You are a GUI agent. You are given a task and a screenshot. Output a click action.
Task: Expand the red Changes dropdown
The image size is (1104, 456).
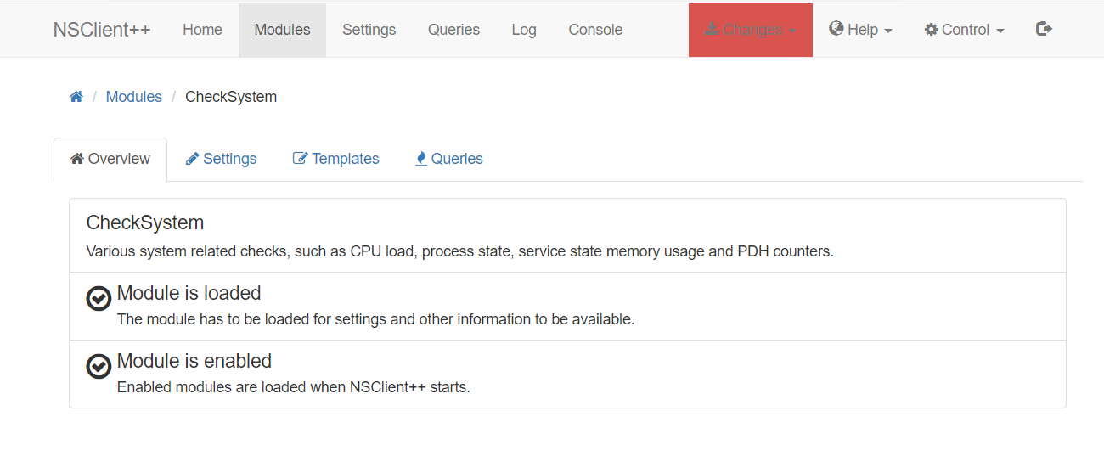coord(751,30)
